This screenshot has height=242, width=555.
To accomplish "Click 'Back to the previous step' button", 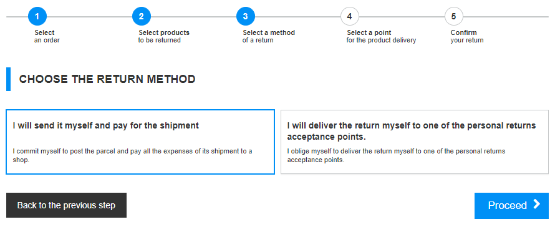I will point(66,205).
